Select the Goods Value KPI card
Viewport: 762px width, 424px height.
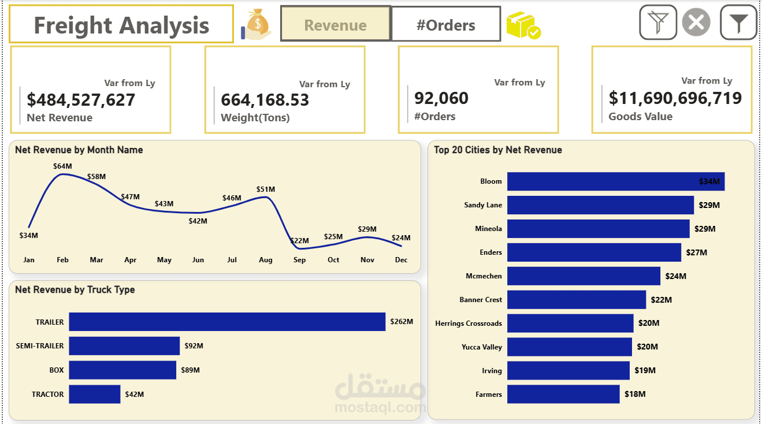(x=672, y=90)
